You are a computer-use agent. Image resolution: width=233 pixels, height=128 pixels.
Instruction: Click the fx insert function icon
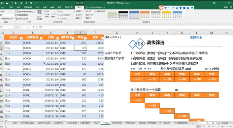33,27
